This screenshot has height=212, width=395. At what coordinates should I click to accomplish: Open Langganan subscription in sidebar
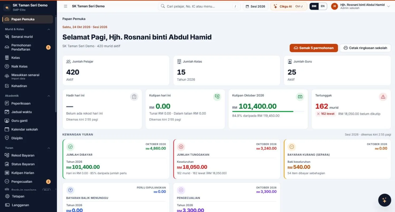click(x=27, y=205)
